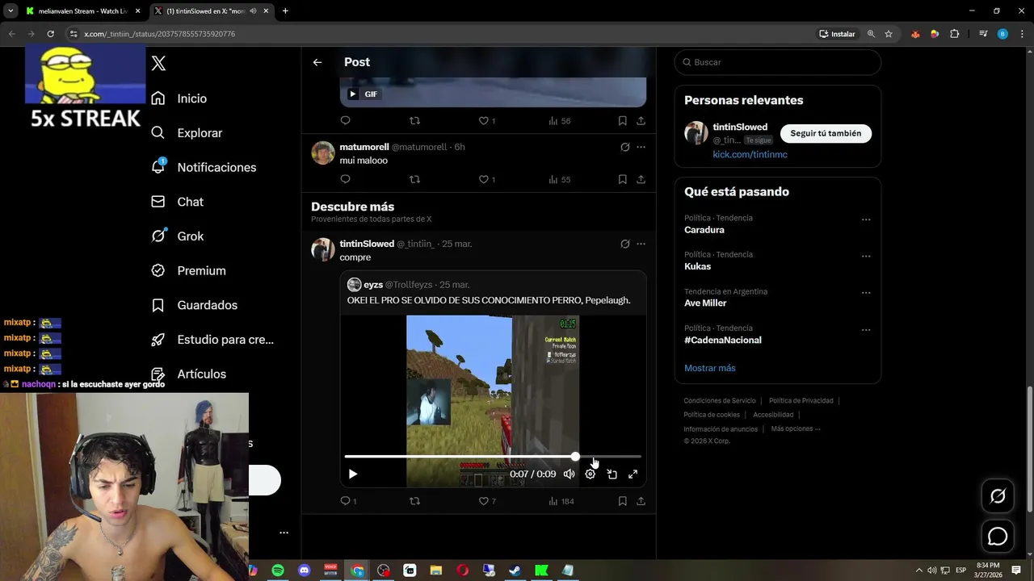Viewport: 1034px width, 581px height.
Task: Expand 'Más opciones' footer menu
Action: (x=796, y=428)
